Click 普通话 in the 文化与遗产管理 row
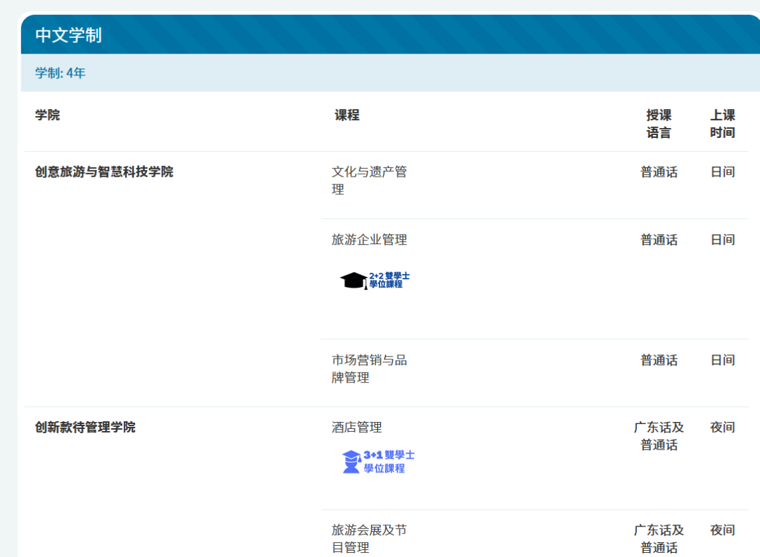Image resolution: width=760 pixels, height=557 pixels. 659,172
